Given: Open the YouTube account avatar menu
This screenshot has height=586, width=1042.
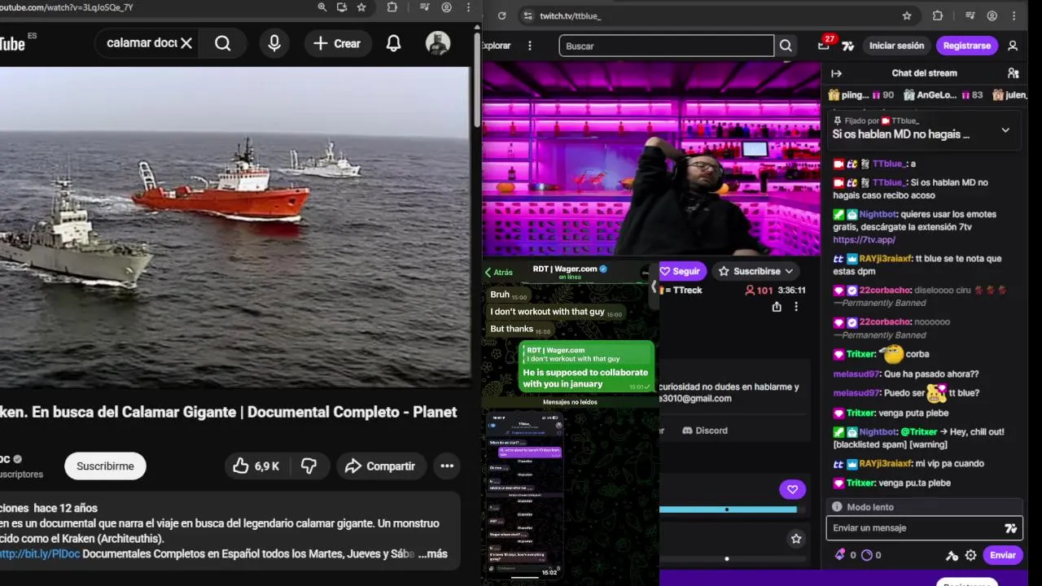Looking at the screenshot, I should coord(438,43).
